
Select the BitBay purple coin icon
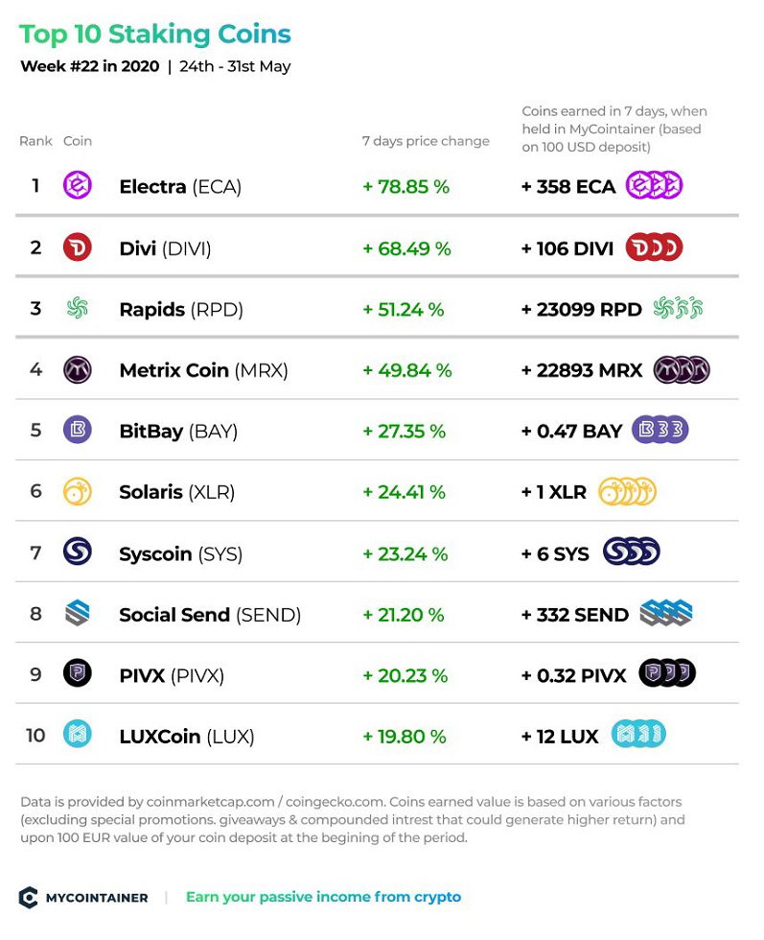(x=78, y=430)
